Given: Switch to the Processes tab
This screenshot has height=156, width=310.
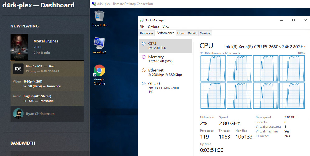Looking at the screenshot, I should pos(147,33).
